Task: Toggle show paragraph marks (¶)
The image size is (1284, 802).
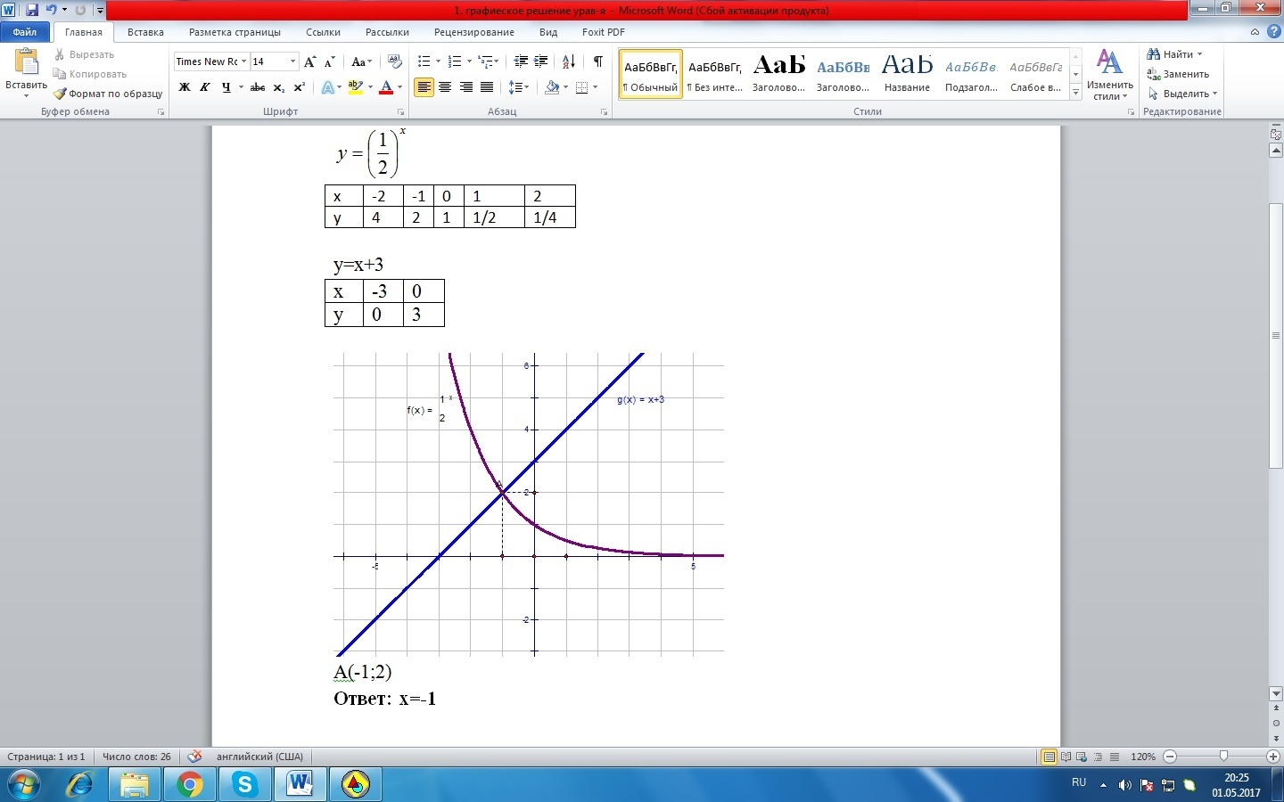Action: pos(597,61)
